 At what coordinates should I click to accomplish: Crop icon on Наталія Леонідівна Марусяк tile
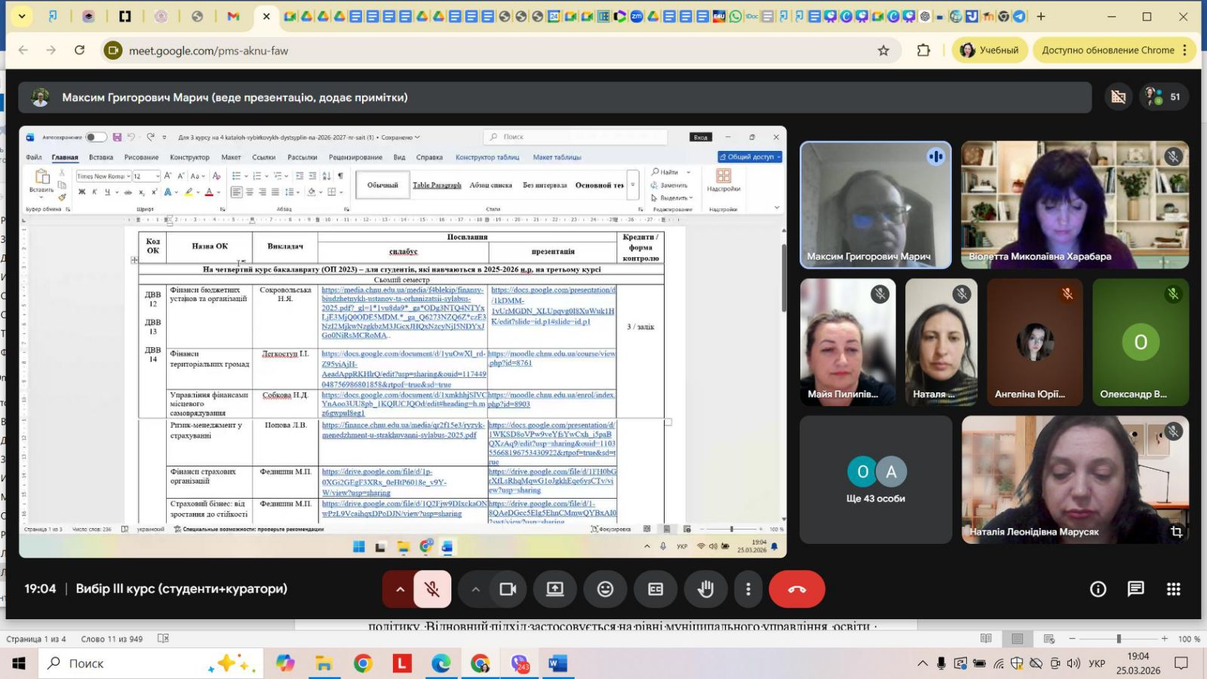tap(1176, 531)
